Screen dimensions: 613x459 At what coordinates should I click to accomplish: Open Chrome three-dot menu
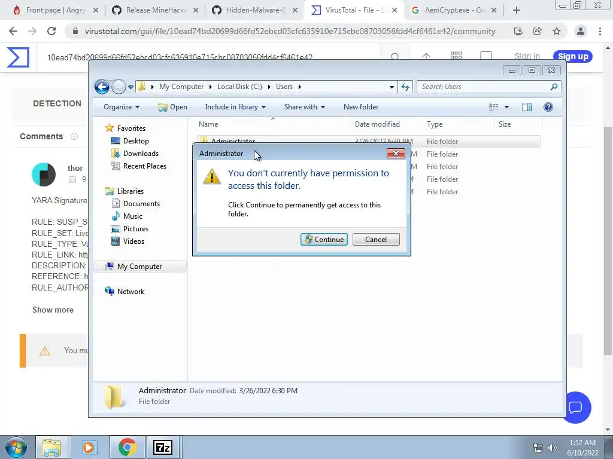[600, 31]
